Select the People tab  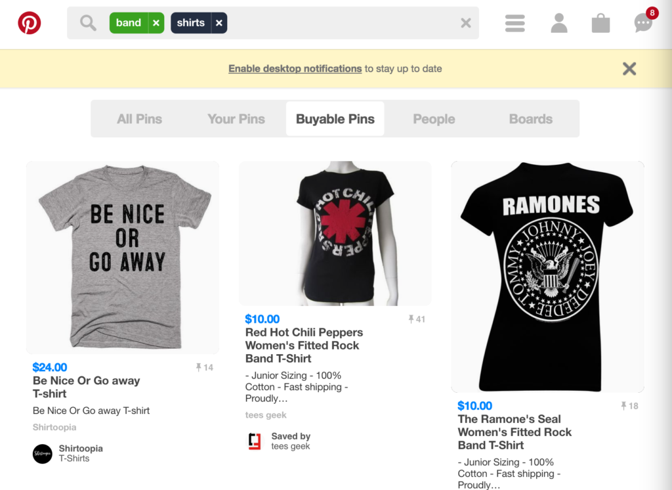click(434, 119)
